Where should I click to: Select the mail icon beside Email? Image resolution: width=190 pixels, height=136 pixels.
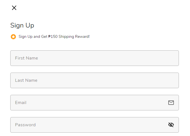[x=171, y=103]
